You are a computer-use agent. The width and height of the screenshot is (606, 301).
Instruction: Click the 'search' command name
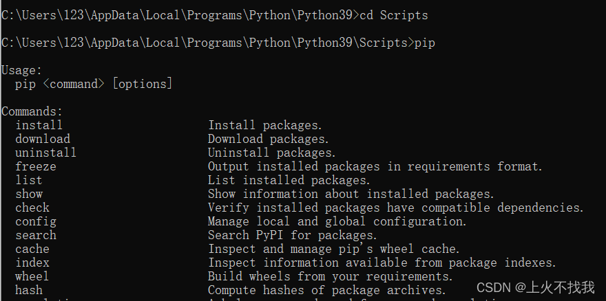point(36,236)
